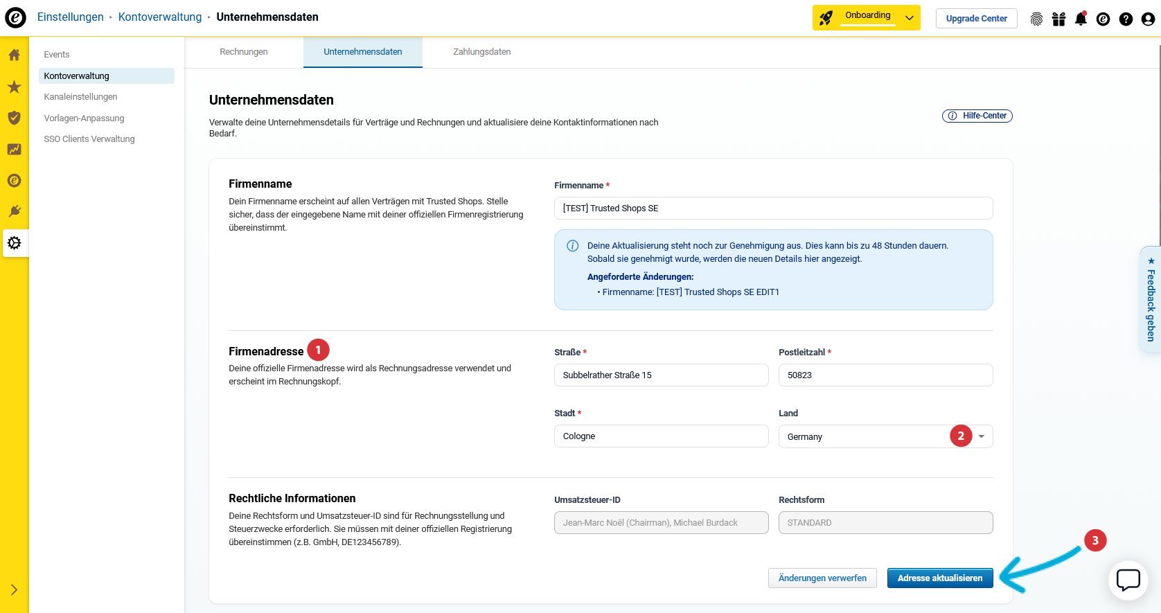1161x613 pixels.
Task: Click the star reviews sidebar icon
Action: click(x=14, y=87)
